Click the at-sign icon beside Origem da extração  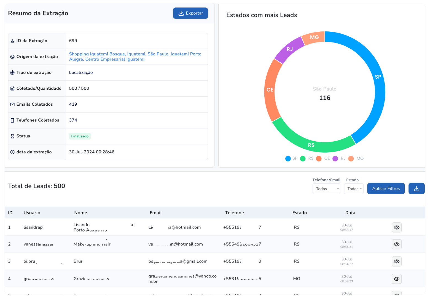point(12,57)
